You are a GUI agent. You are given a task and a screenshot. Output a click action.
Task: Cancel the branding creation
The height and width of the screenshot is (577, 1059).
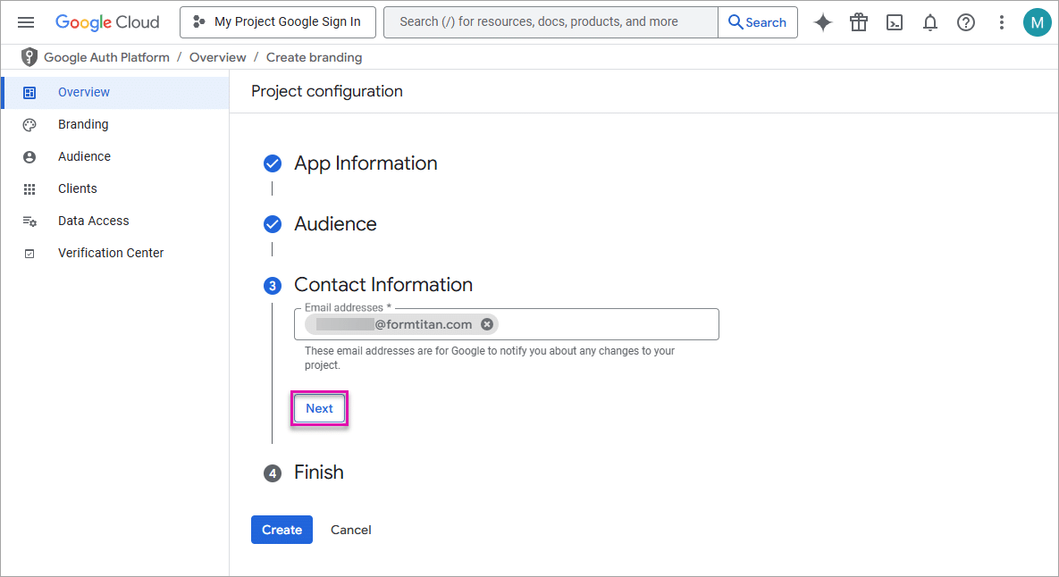coord(350,529)
